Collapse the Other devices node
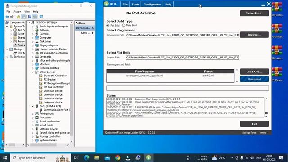The height and width of the screenshot is (162, 288). (x=33, y=72)
